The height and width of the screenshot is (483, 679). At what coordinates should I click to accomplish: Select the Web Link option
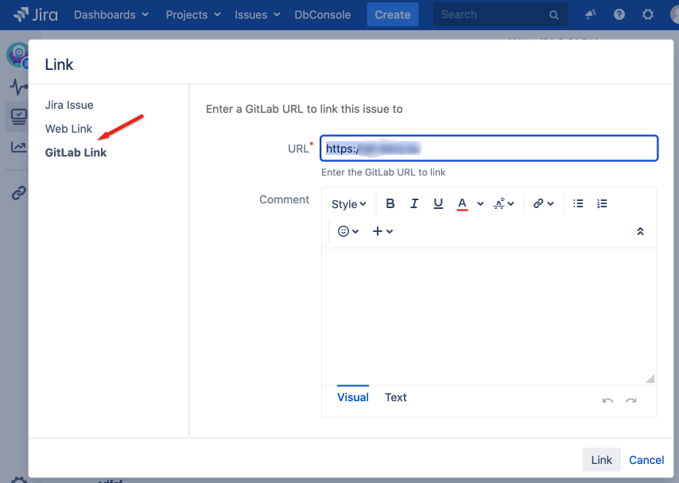[x=69, y=128]
